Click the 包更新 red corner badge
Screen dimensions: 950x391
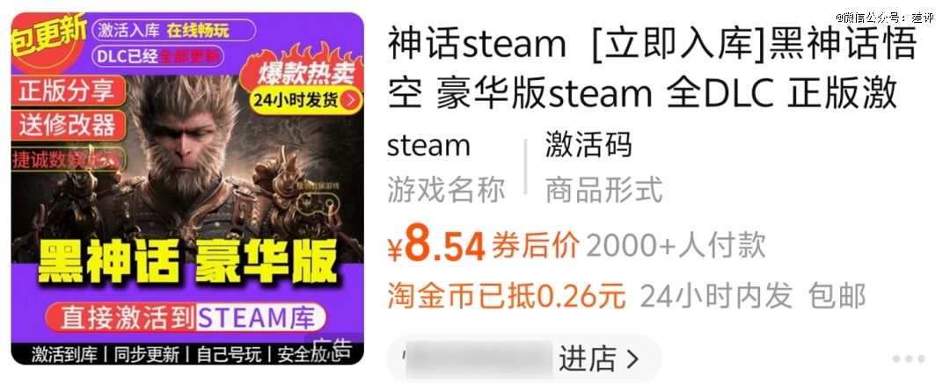coord(47,35)
